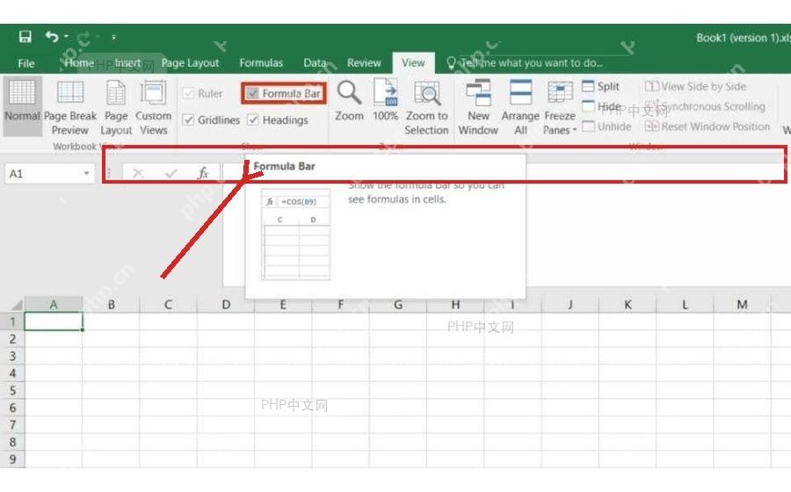Click the Cancel X in formula bar
The height and width of the screenshot is (492, 791).
[138, 173]
